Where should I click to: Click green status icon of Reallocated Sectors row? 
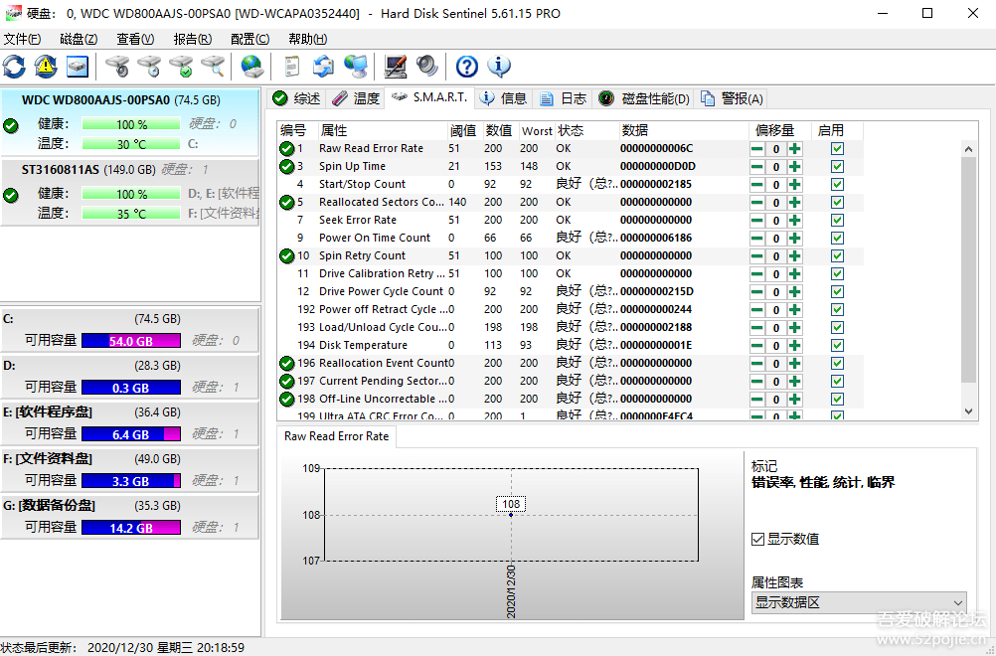pyautogui.click(x=286, y=202)
